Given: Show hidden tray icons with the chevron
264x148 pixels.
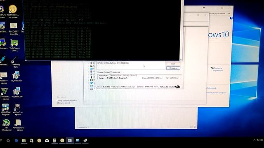Looking at the screenshot, I should tap(254, 140).
